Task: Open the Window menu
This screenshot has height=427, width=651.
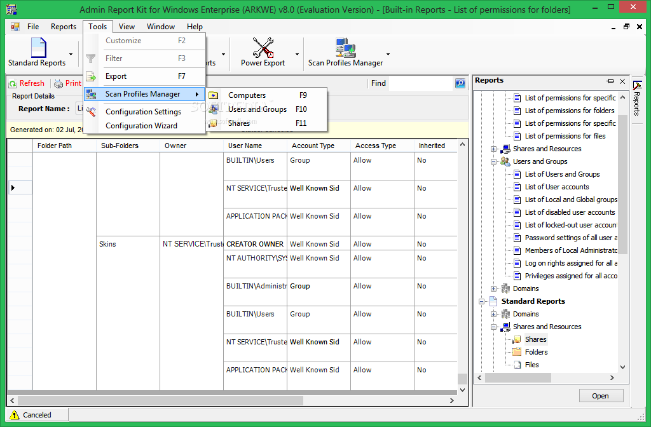Action: point(161,27)
